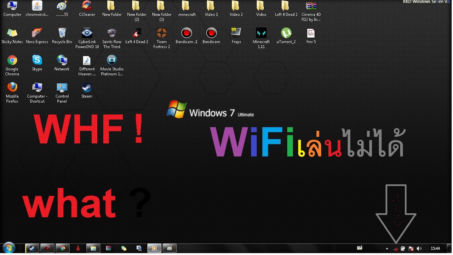The image size is (453, 255).
Task: Switch to Steam in the taskbar
Action: coord(32,248)
